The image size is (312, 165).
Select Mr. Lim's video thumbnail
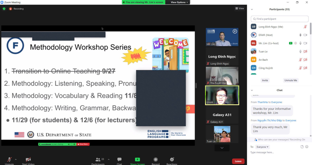[222, 37]
